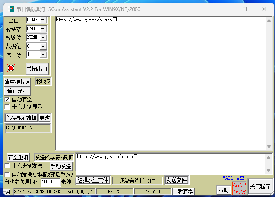Click the 帮助 help button

[224, 190]
